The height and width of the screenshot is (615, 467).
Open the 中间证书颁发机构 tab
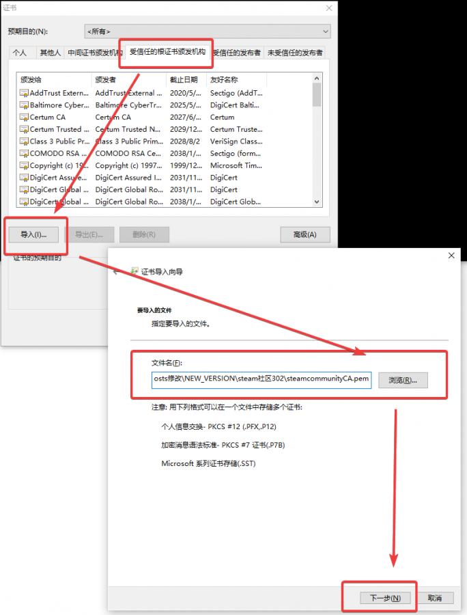(95, 53)
